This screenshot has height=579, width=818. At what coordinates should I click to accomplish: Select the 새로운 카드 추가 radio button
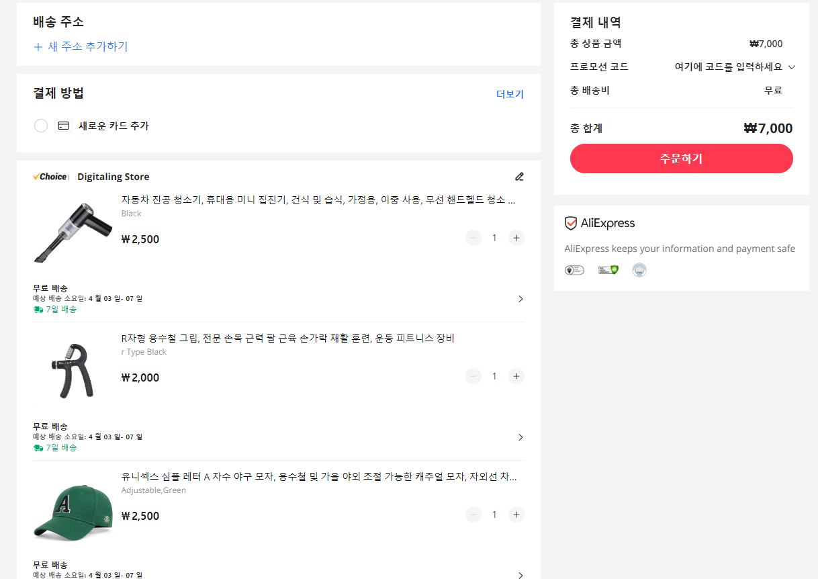pos(40,125)
